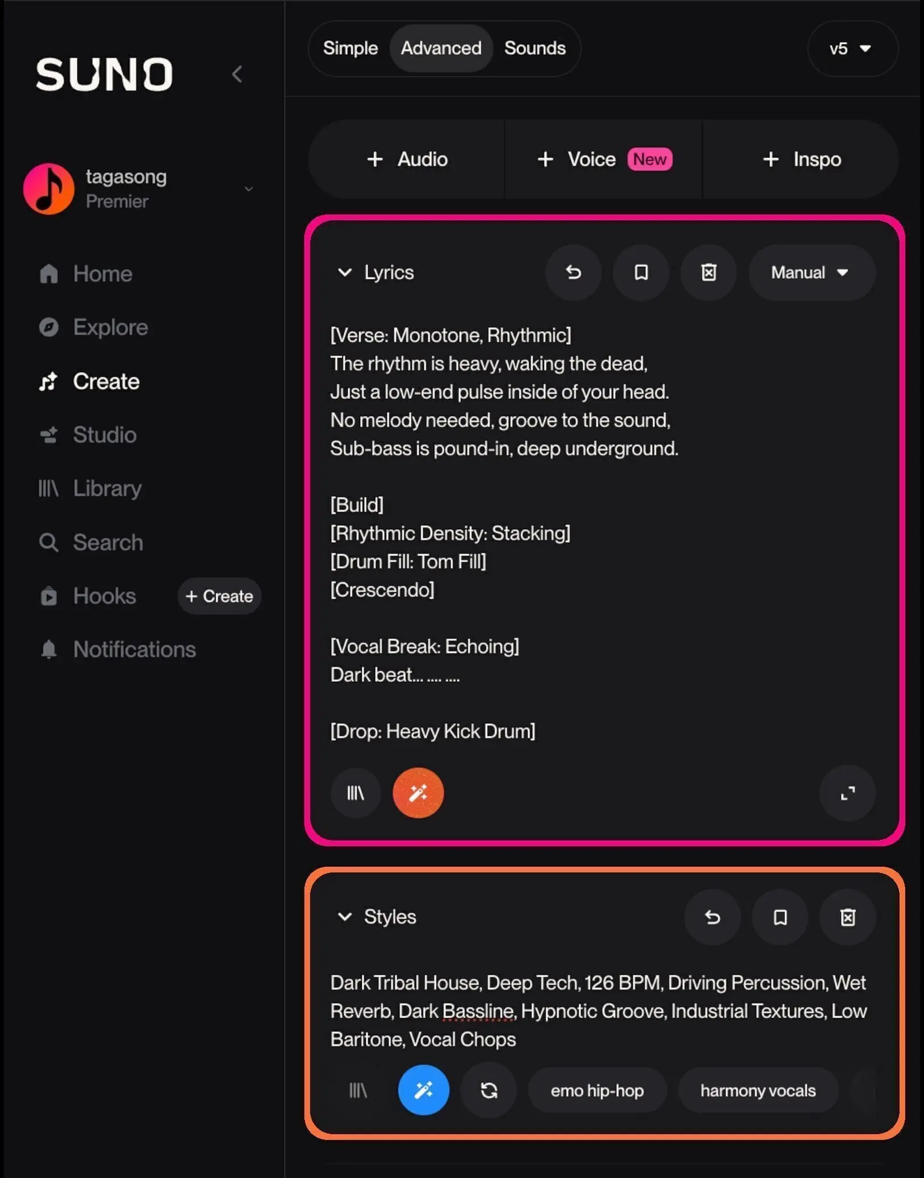Open the tagasong profile avatar
Viewport: 924px width, 1178px height.
coord(48,188)
